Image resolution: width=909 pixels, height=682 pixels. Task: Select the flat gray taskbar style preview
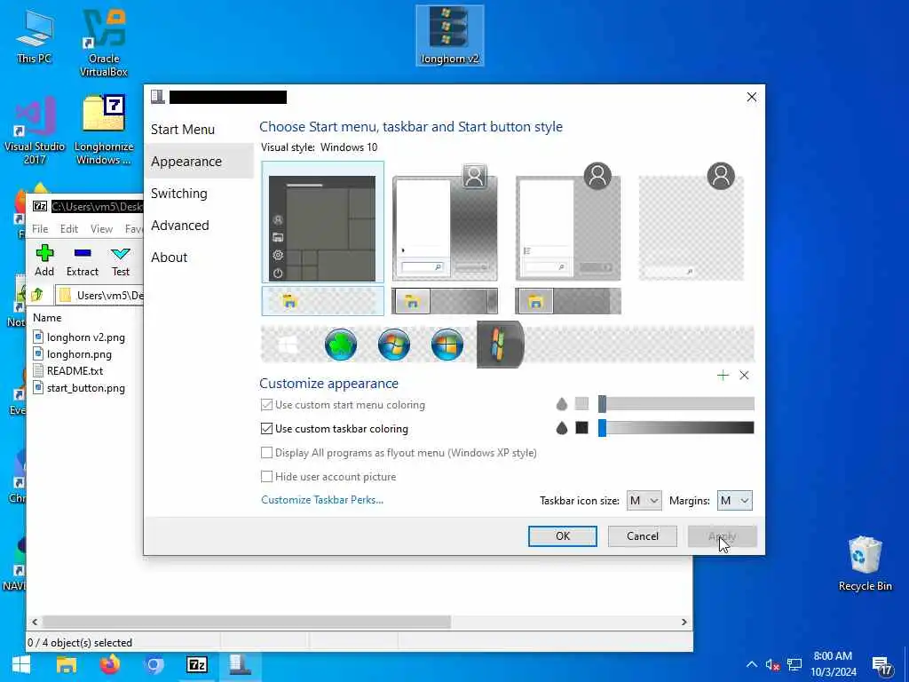[568, 301]
